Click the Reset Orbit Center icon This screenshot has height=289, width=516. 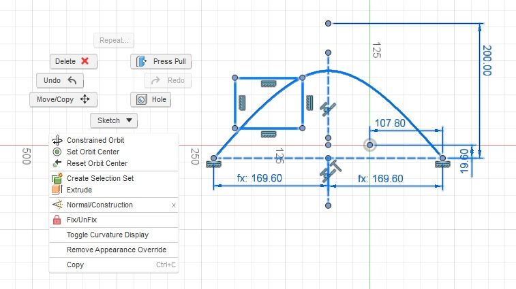coord(57,163)
